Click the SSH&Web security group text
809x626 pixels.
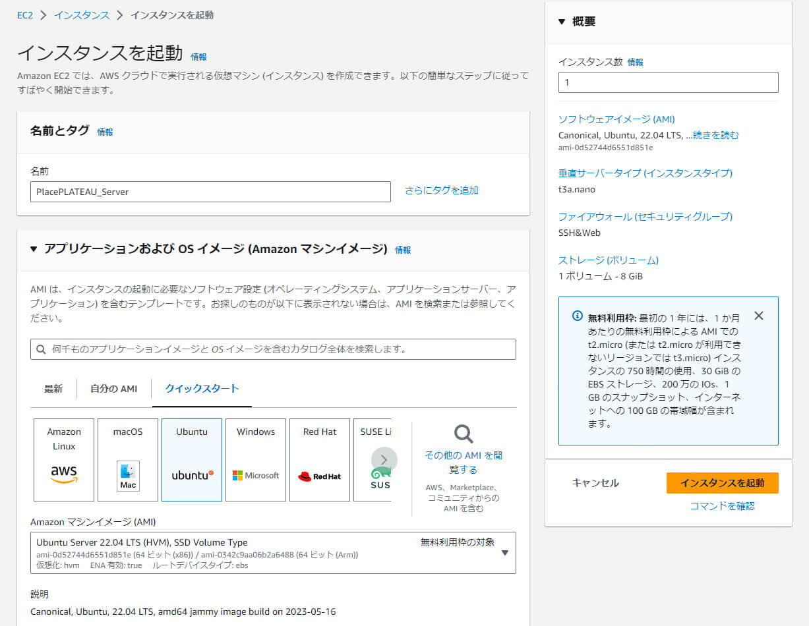click(x=580, y=233)
